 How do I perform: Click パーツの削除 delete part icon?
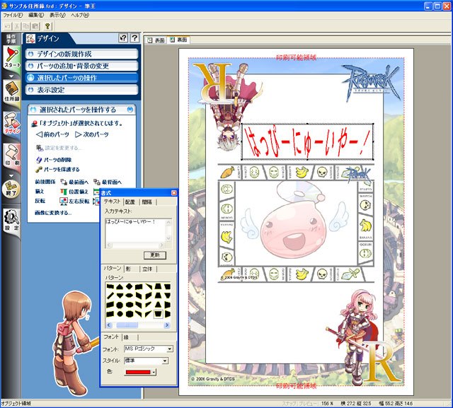click(x=39, y=160)
